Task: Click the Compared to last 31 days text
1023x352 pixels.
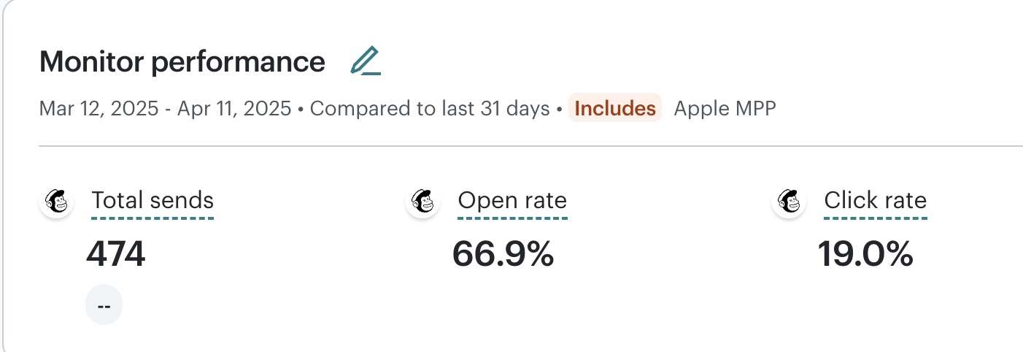Action: (x=430, y=109)
